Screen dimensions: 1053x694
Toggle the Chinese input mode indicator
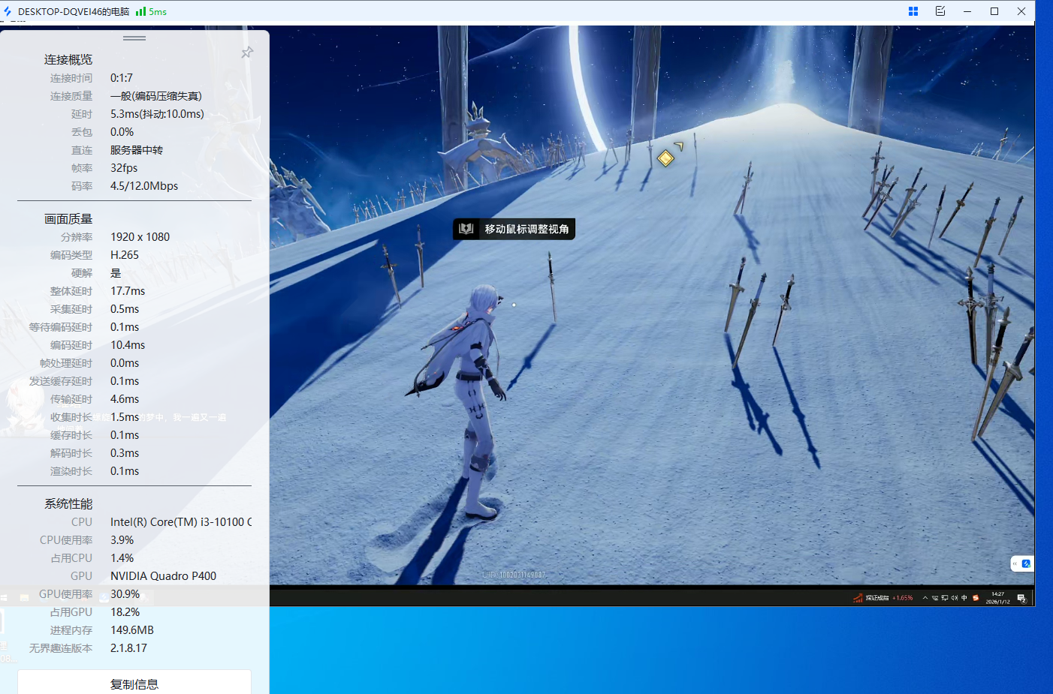964,598
